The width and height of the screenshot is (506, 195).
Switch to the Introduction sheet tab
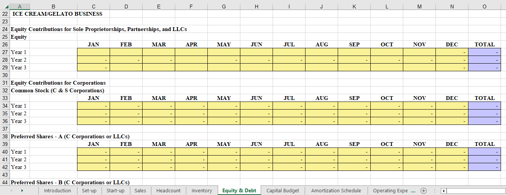click(57, 191)
